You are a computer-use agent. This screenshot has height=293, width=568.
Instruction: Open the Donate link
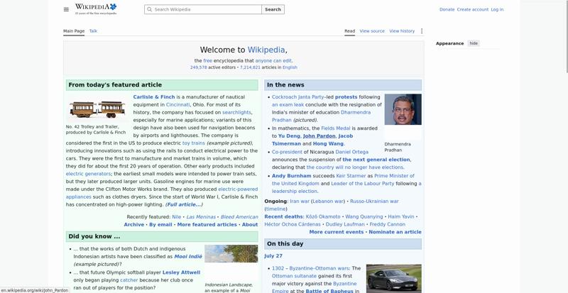[x=447, y=9]
